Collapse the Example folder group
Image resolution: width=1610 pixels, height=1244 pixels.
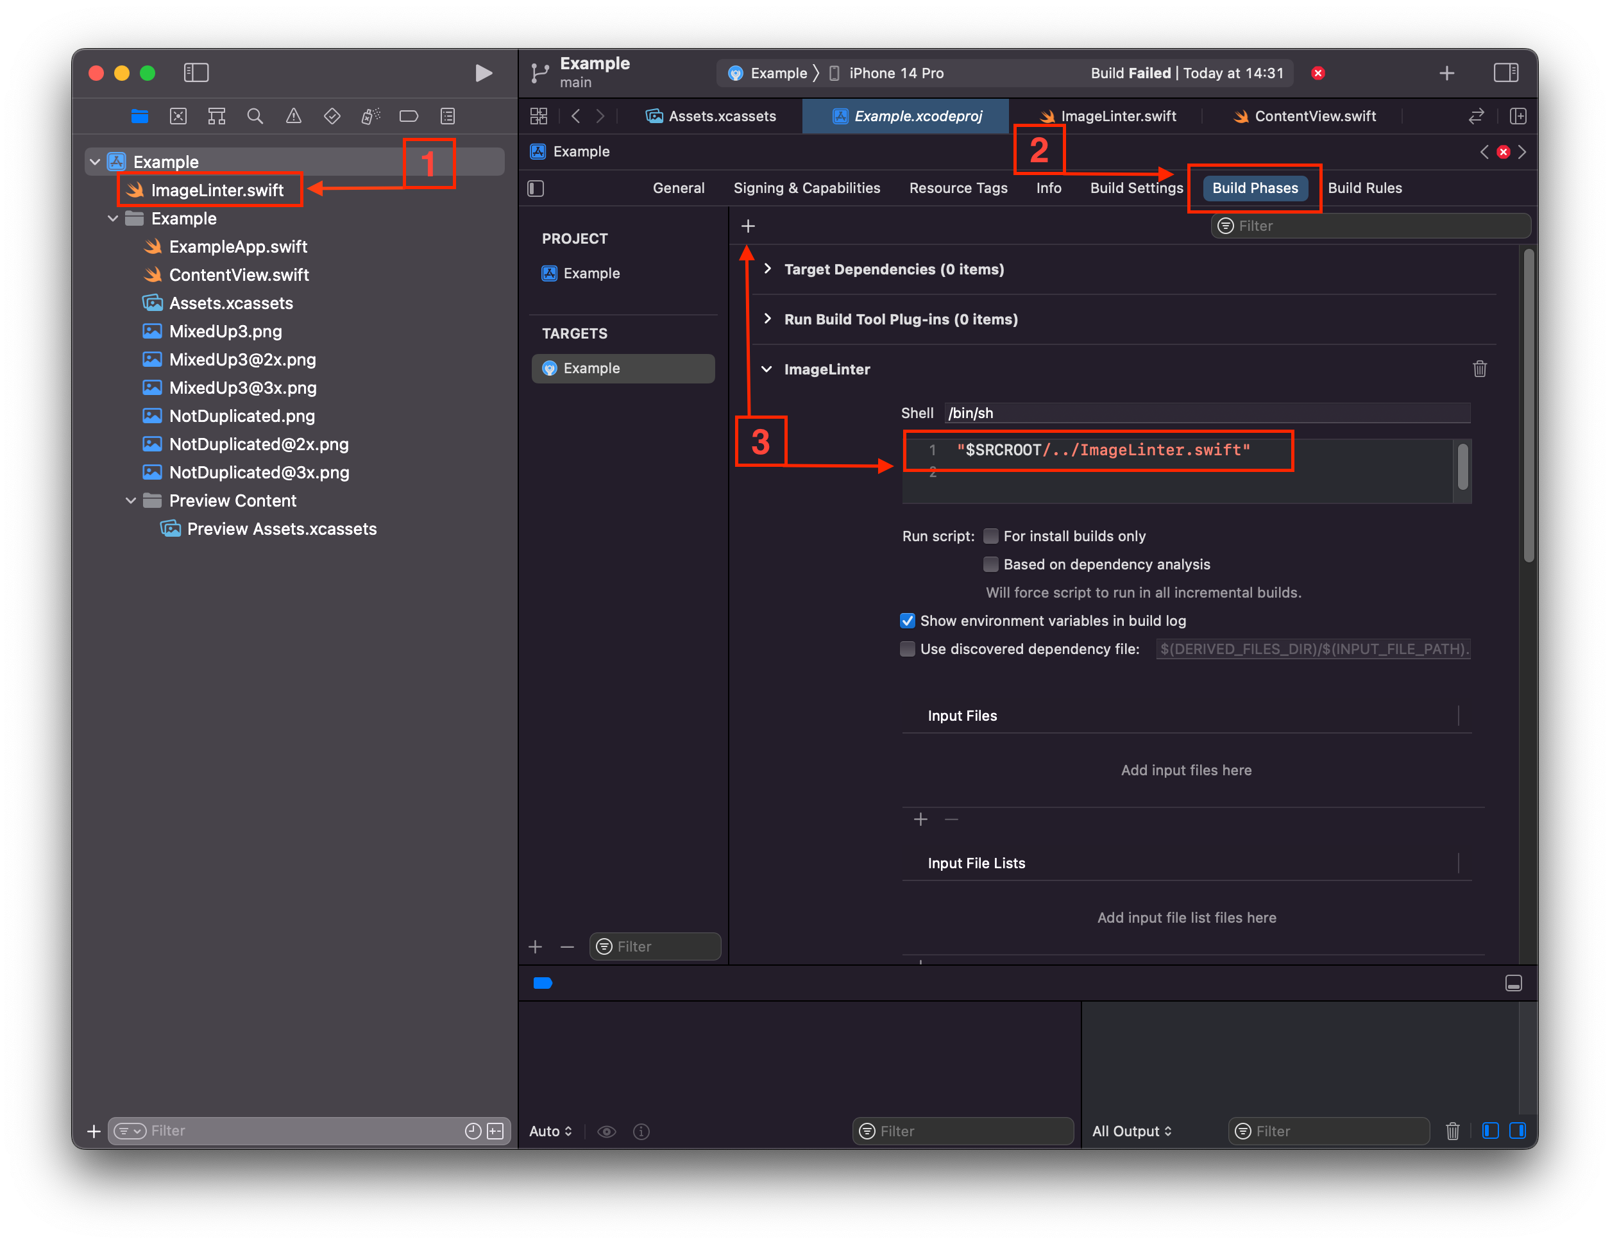click(x=113, y=218)
